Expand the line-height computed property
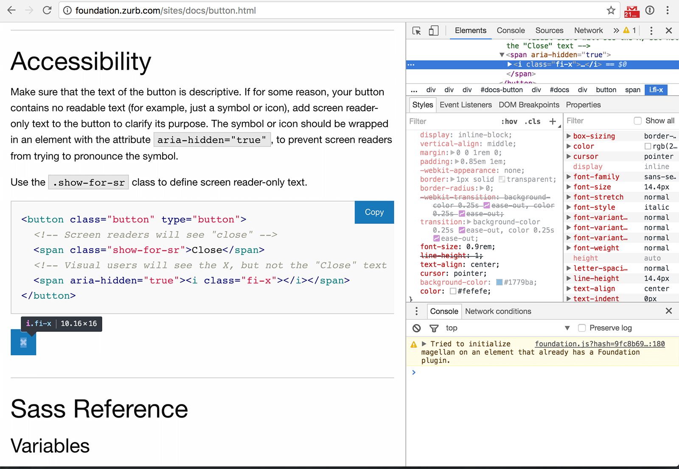The image size is (679, 469). [x=569, y=279]
